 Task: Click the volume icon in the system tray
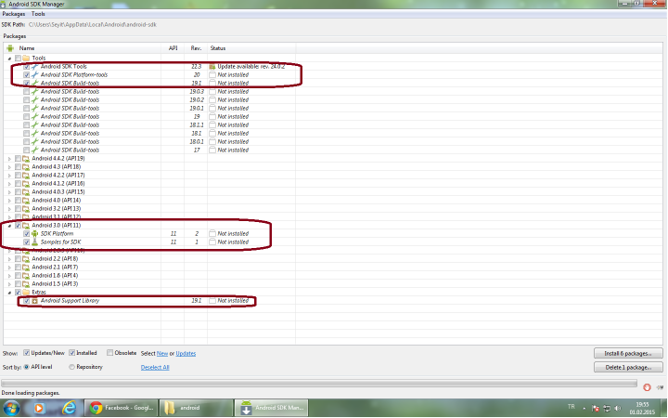click(x=618, y=408)
